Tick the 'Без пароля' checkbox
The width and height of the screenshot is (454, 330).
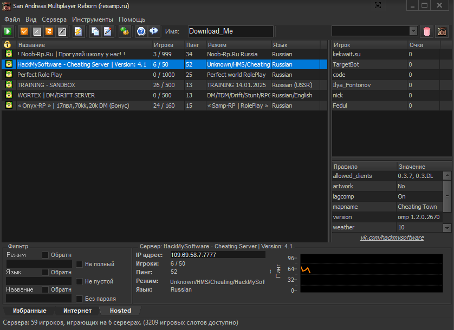coord(80,299)
